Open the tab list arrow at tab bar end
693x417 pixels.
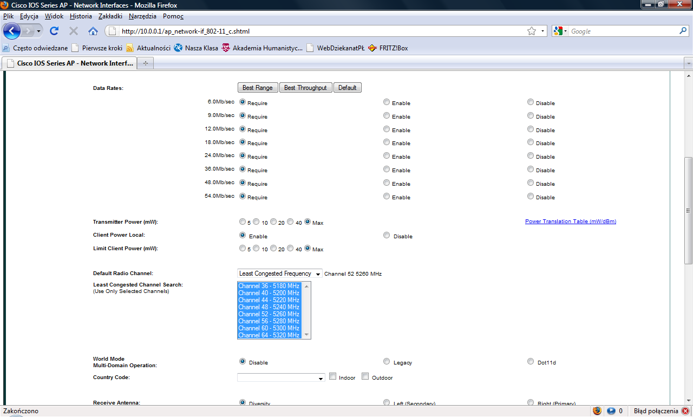(689, 63)
